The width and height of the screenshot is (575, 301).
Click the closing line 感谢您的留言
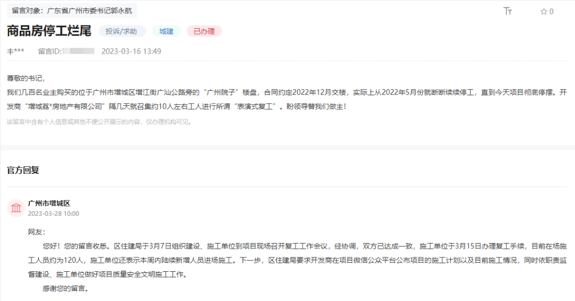65,289
